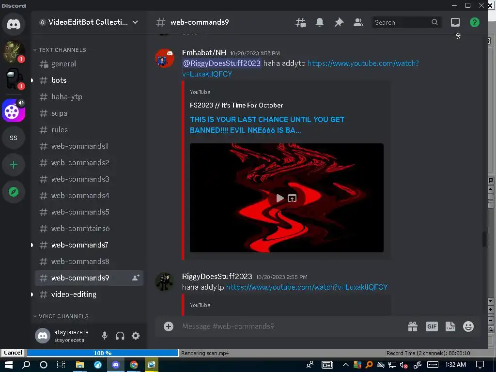This screenshot has height=372, width=496.
Task: Click RiggyDoesStuff2023 avatar
Action: pyautogui.click(x=165, y=281)
